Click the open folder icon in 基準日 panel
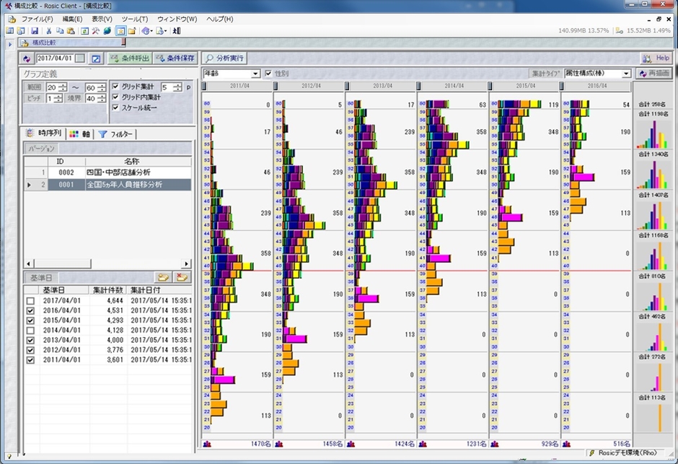Screen dimensions: 678x464 coord(164,278)
